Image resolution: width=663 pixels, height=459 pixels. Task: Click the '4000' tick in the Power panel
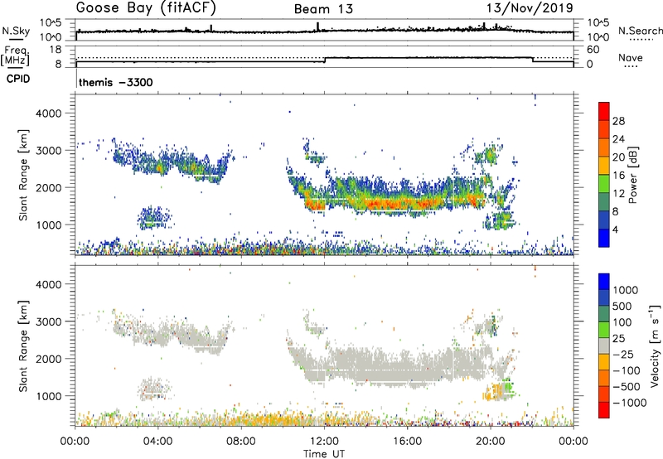tap(48, 114)
